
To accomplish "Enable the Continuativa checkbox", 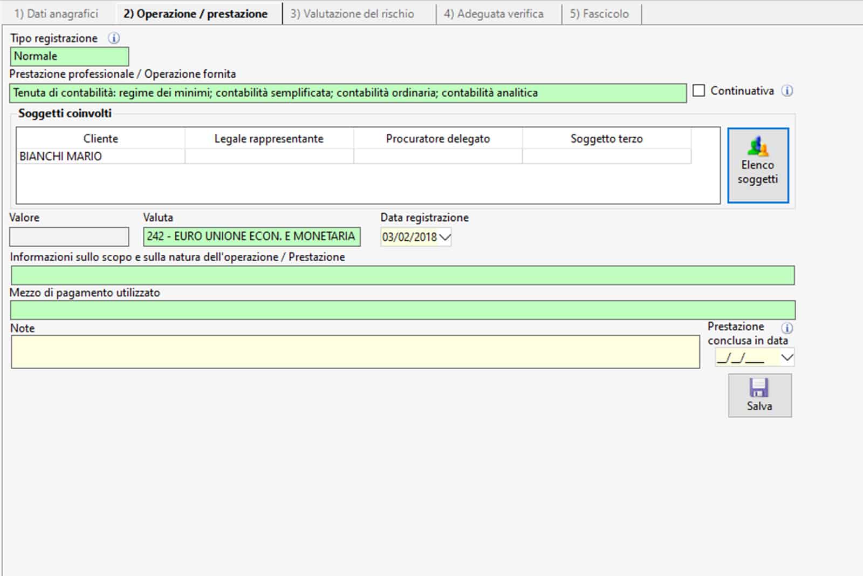I will pos(698,91).
